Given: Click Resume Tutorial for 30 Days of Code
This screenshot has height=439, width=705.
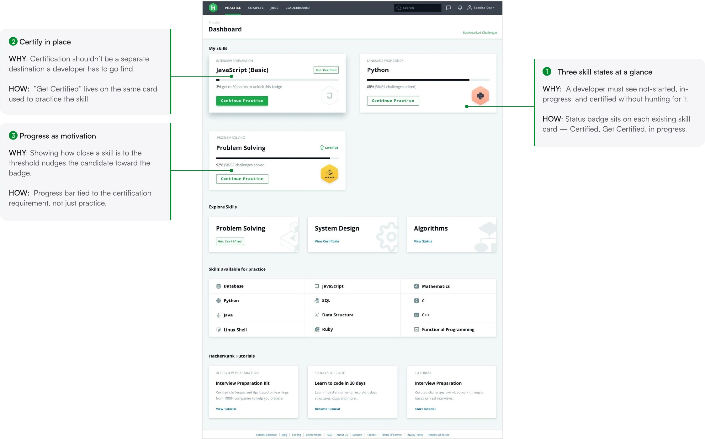Looking at the screenshot, I should tap(327, 409).
